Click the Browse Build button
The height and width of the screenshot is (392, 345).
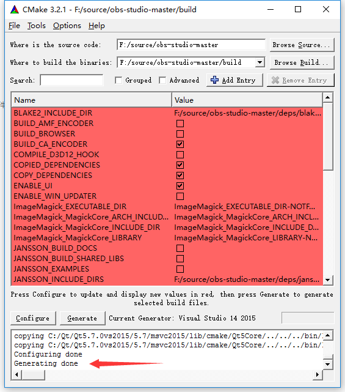click(x=302, y=62)
